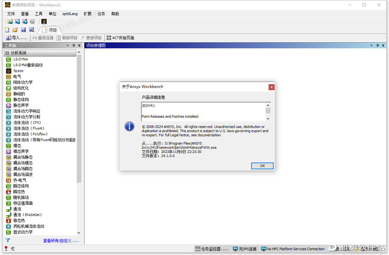The image size is (389, 255).
Task: Click the 导入 toolbar button
Action: coord(16,38)
